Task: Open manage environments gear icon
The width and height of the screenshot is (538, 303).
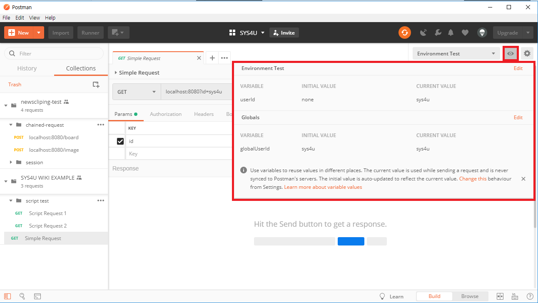Action: [x=527, y=53]
